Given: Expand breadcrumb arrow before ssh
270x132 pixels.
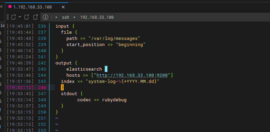Looking at the screenshot, I should coord(56,17).
